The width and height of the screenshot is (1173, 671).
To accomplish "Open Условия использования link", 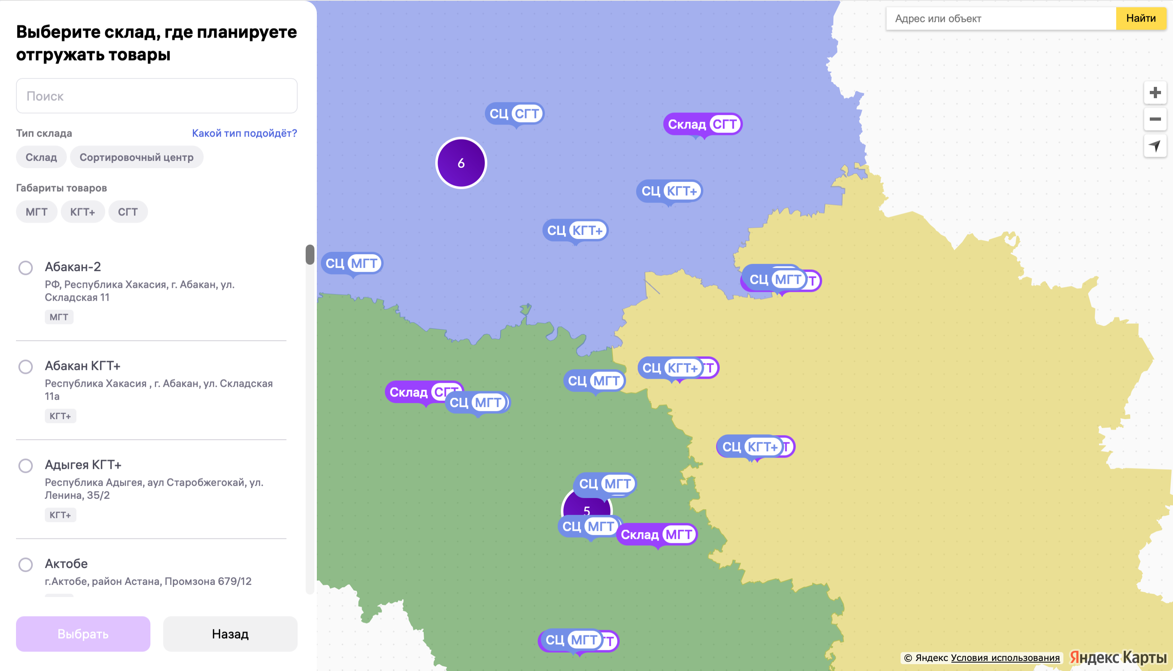I will pos(1005,658).
